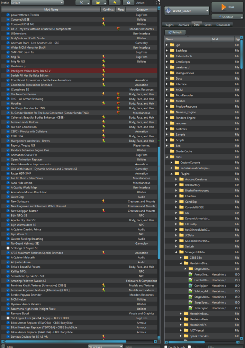Disable Papyrus Tweaks NG checkbox

point(8,145)
